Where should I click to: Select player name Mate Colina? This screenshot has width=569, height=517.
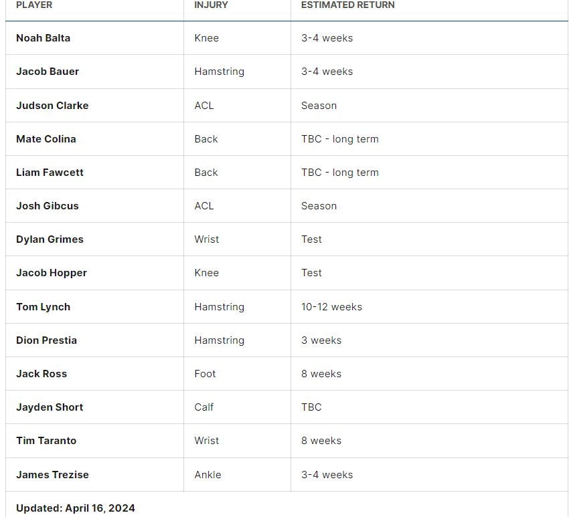pos(46,139)
